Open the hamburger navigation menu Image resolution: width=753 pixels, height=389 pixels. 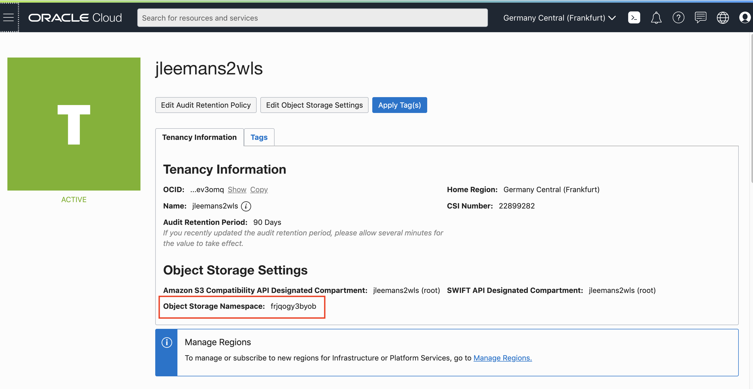click(8, 17)
